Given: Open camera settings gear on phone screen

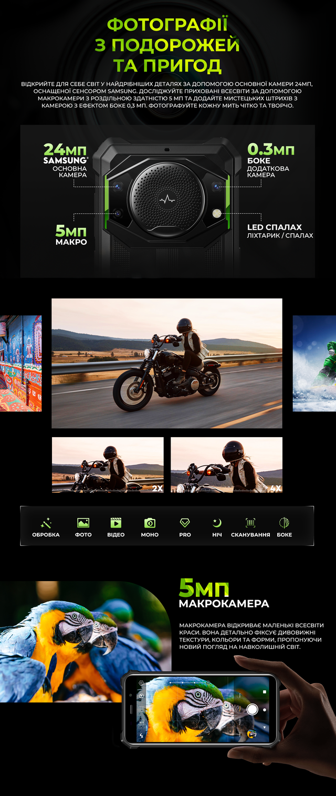Looking at the screenshot, I should tap(141, 683).
